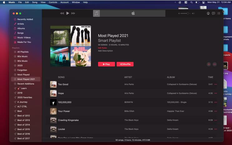Click the download playlist icon
This screenshot has height=145, width=232.
pyautogui.click(x=209, y=64)
